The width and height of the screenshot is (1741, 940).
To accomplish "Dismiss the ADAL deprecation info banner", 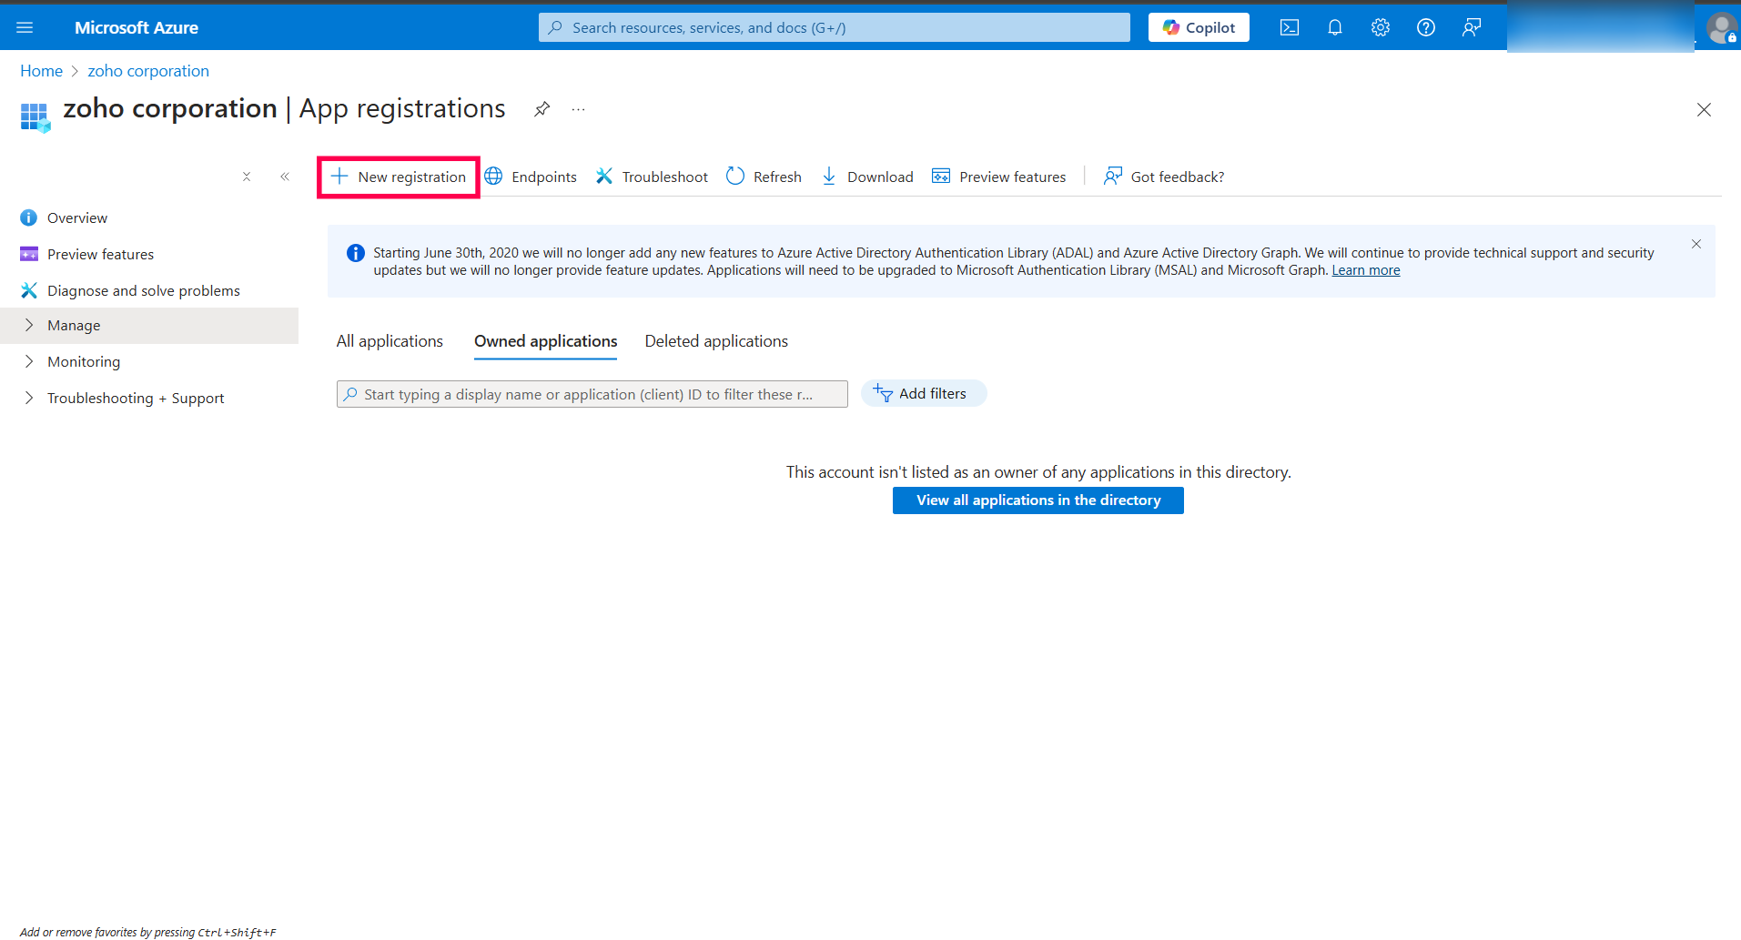I will tap(1696, 244).
